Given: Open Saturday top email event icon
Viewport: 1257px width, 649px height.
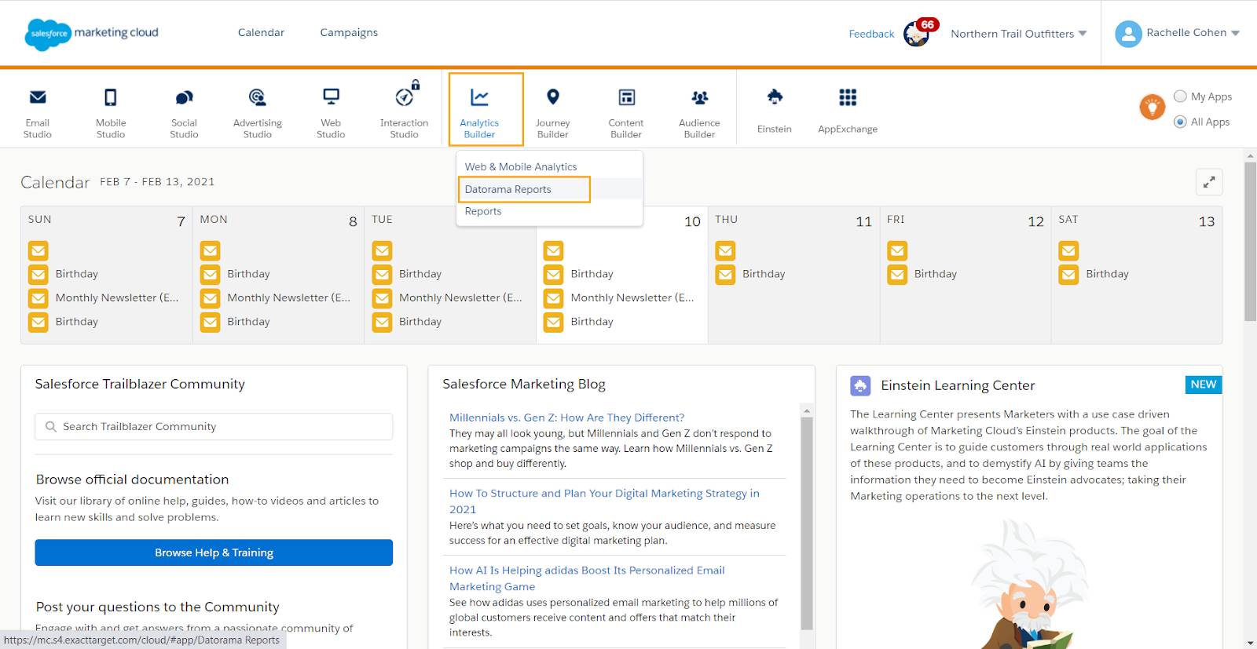Looking at the screenshot, I should pos(1068,250).
